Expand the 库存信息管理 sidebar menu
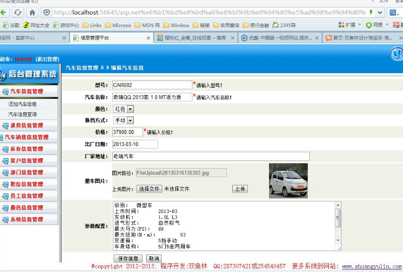403x272 pixels. tap(29, 149)
